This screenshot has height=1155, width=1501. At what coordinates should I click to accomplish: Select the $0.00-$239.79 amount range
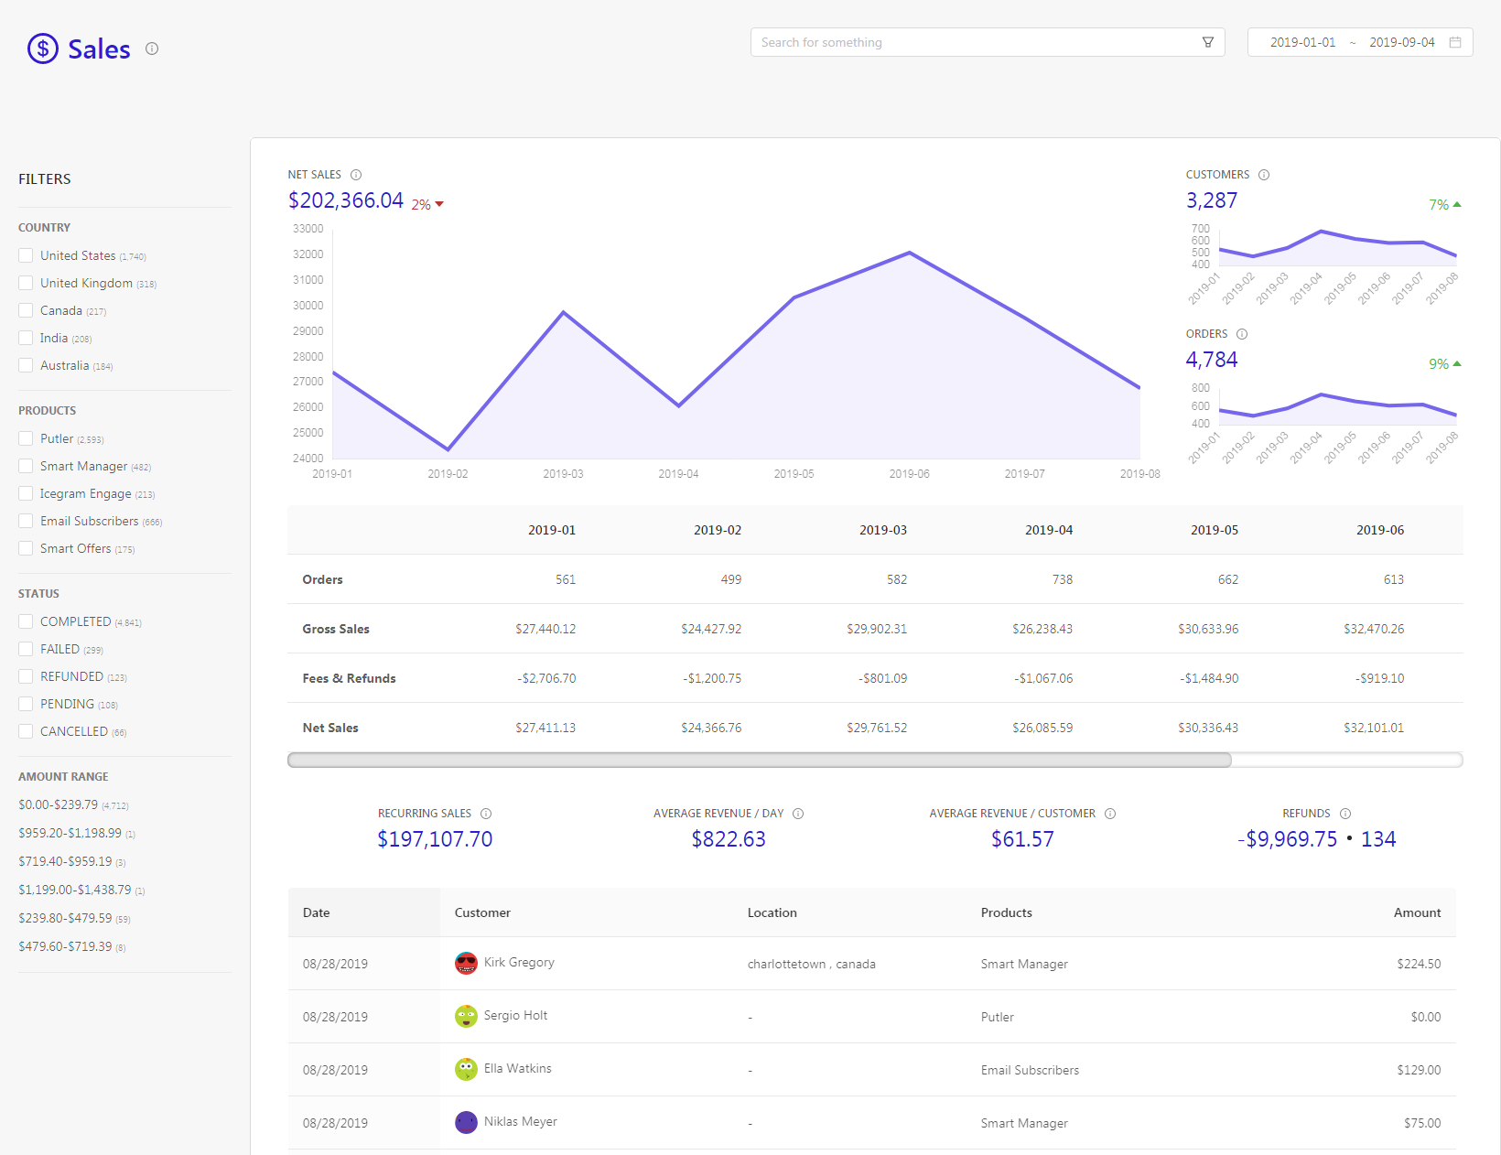coord(59,804)
